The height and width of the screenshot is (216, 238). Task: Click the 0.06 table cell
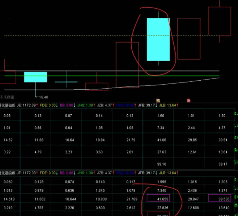click(x=7, y=116)
